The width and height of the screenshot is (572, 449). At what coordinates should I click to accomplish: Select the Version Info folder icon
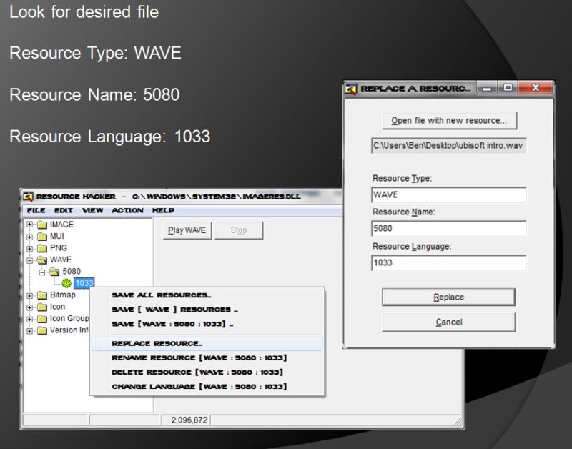43,329
